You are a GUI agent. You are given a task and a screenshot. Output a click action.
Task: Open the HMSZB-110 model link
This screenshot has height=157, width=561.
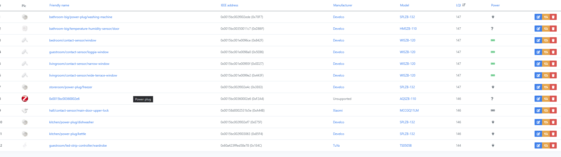pyautogui.click(x=408, y=29)
